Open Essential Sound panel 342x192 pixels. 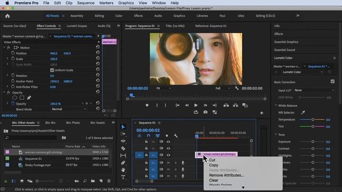[x=285, y=50]
